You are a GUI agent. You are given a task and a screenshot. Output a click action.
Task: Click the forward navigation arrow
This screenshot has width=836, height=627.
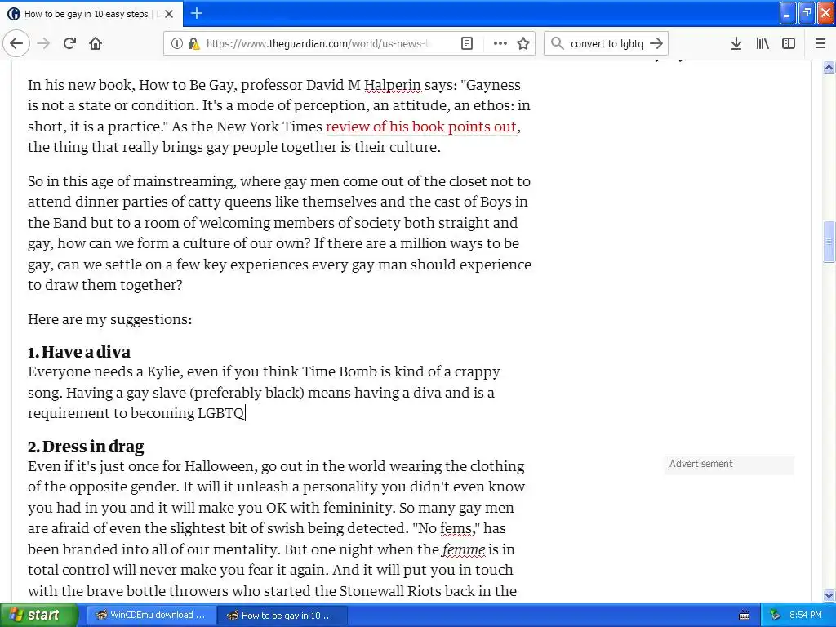[x=43, y=43]
